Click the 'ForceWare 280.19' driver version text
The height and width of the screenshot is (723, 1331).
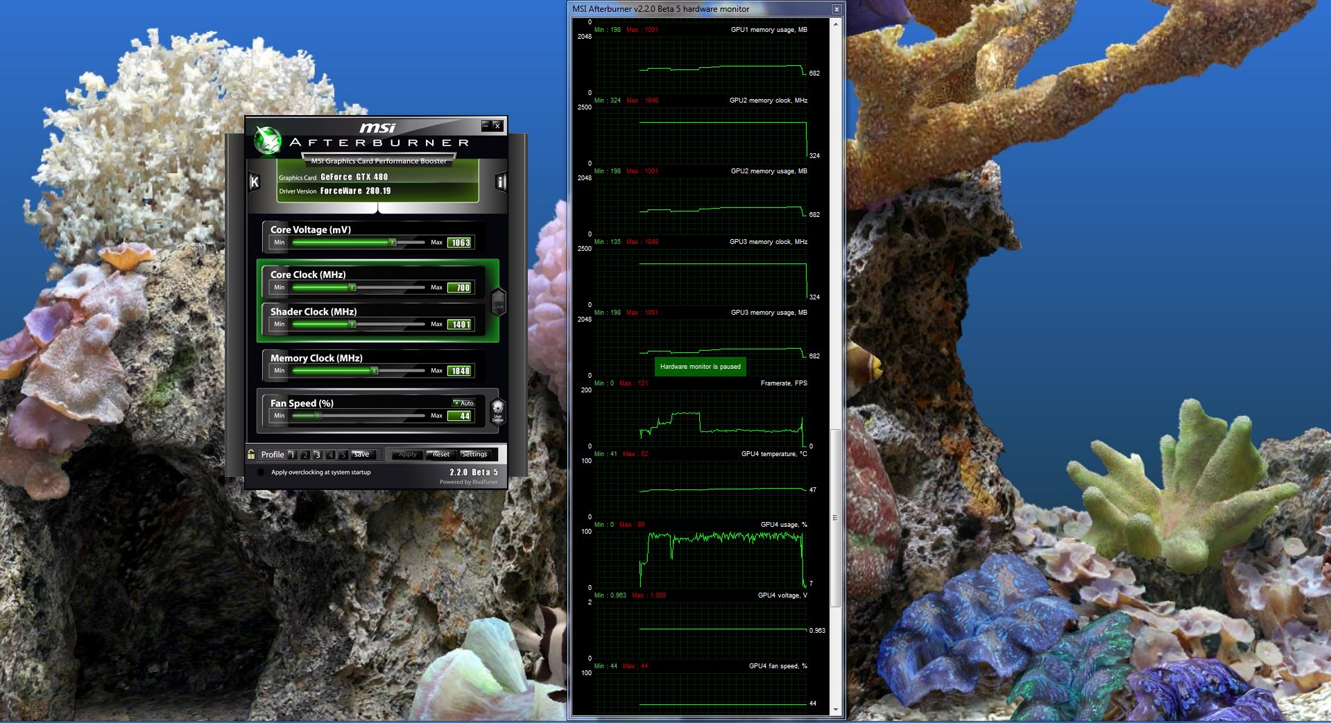tap(355, 191)
